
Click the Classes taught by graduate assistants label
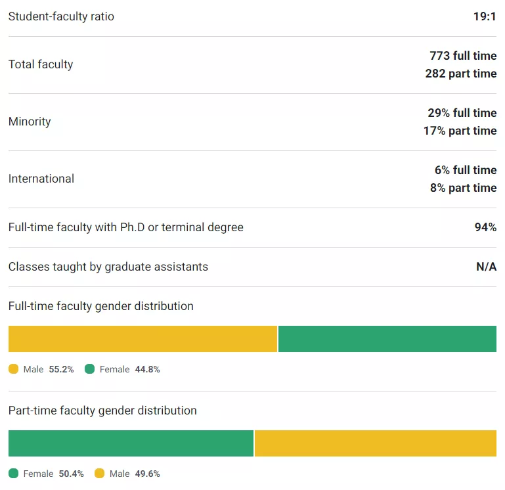108,267
